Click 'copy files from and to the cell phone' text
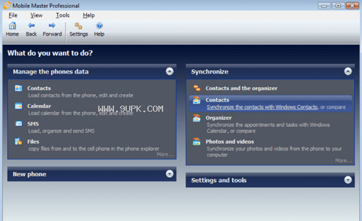362x221 pixels. (x=94, y=149)
